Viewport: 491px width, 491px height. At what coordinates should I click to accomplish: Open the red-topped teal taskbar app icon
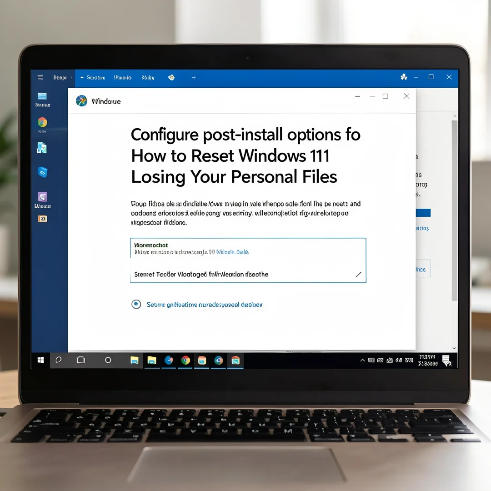235,361
